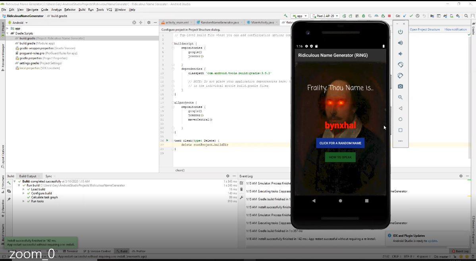Click the green Debug bug icon

tap(363, 16)
